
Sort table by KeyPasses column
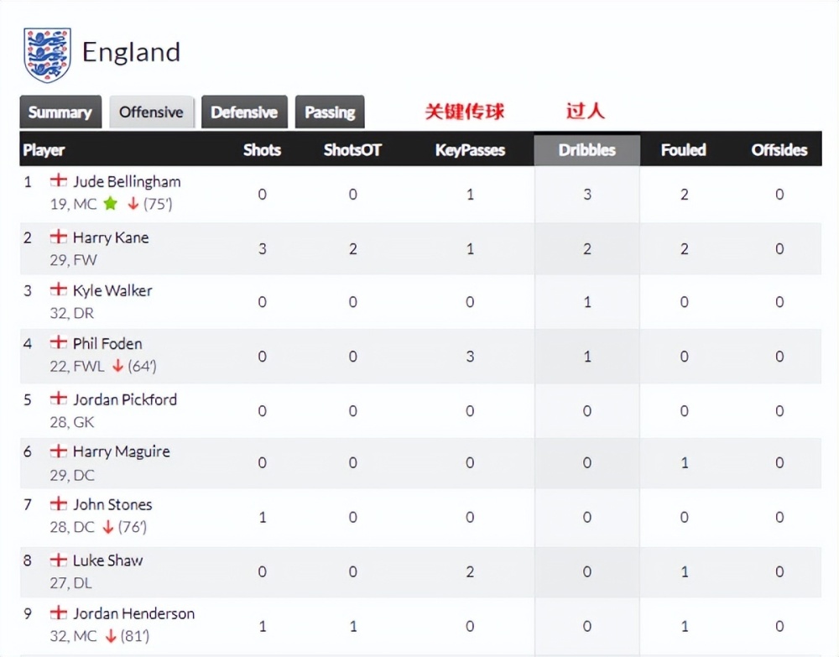point(470,150)
